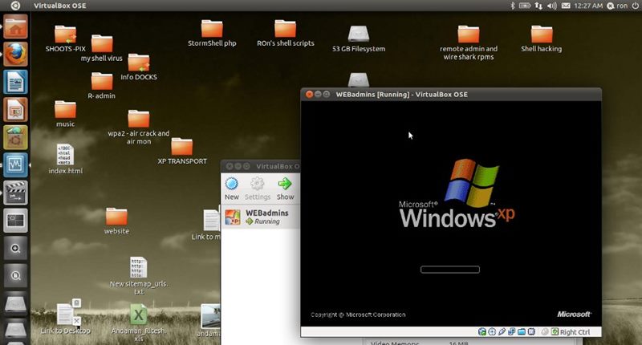The image size is (642, 345).
Task: Click the grayed mouse integration icon in status bar
Action: (545, 332)
